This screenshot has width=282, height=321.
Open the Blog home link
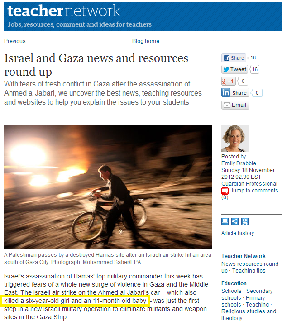pos(145,41)
